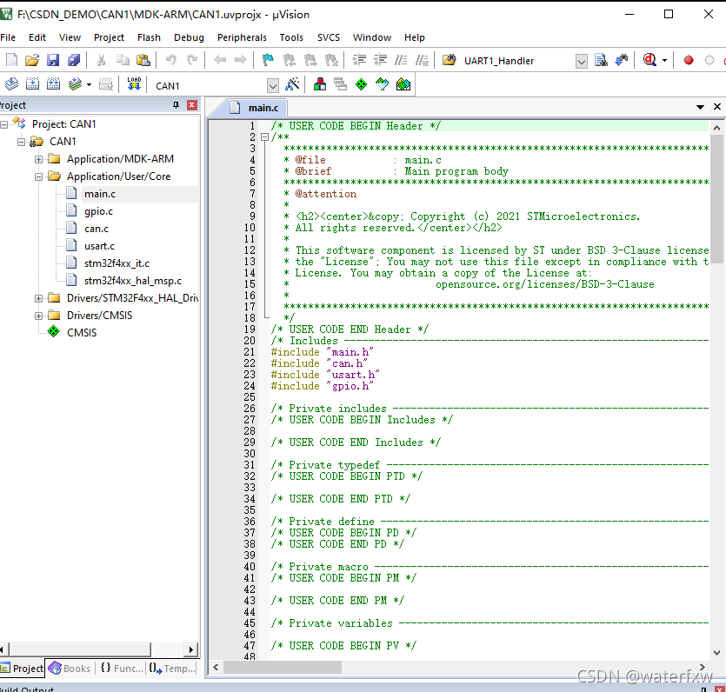Expand the Drivers/CMSIS folder

click(x=39, y=316)
